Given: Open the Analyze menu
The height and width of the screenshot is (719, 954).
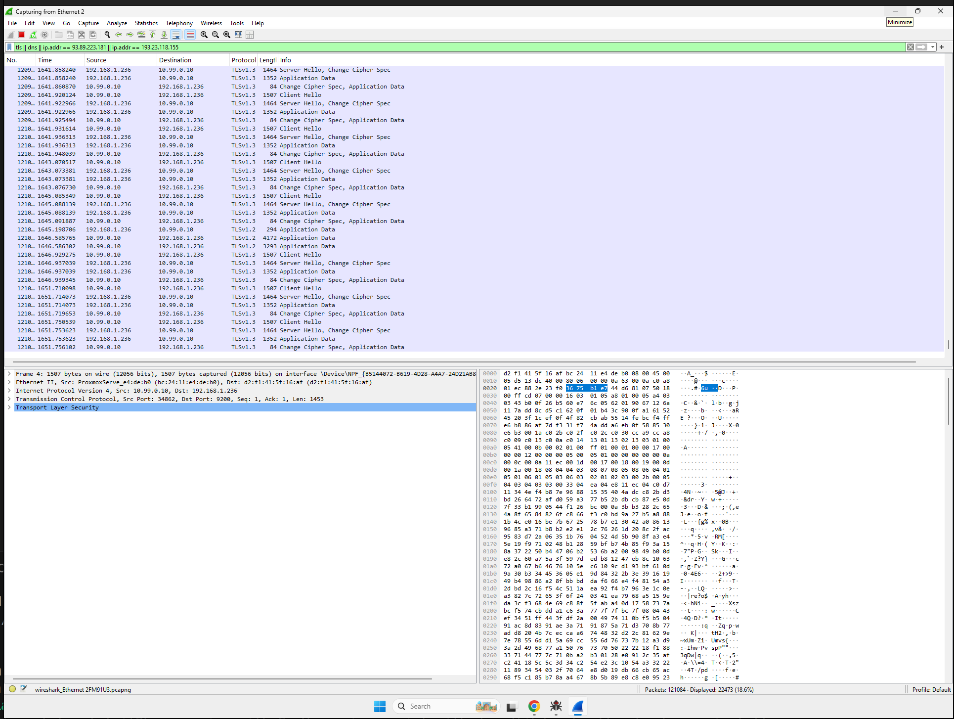Looking at the screenshot, I should click(117, 23).
